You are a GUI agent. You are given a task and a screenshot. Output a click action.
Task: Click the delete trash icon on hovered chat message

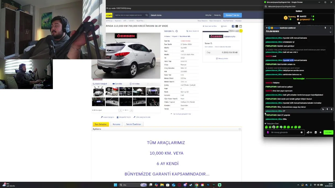(x=331, y=109)
